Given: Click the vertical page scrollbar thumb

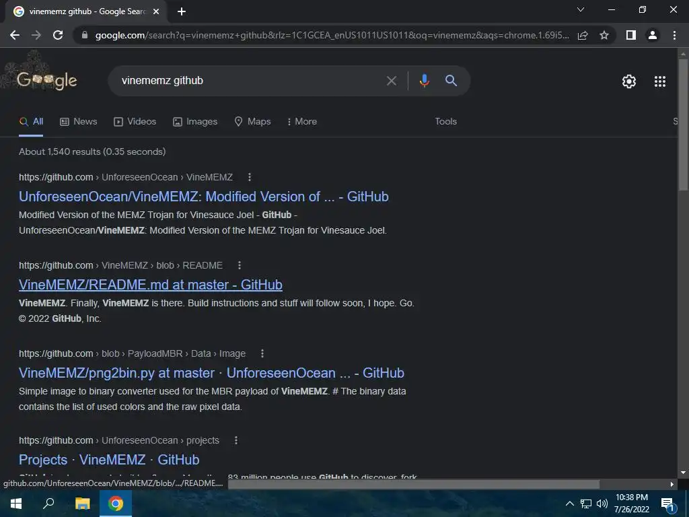Looking at the screenshot, I should point(683,125).
